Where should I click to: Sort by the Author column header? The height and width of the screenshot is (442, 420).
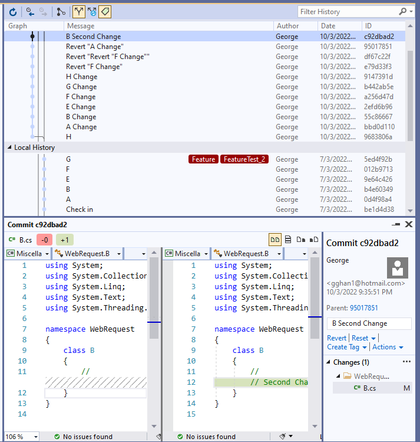tap(296, 26)
